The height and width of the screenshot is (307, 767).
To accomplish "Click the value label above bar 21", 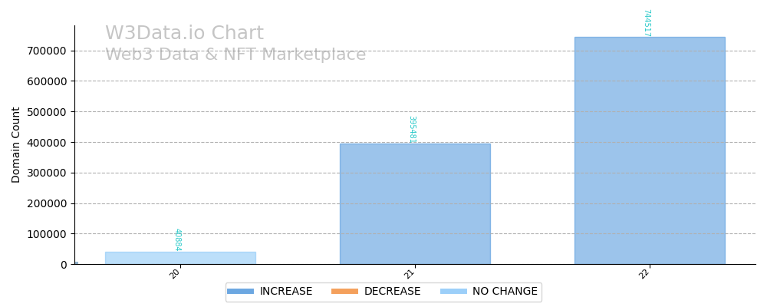I will click(412, 129).
